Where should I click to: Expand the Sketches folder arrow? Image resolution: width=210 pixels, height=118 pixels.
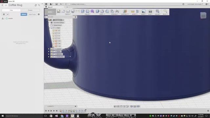pyautogui.click(x=49, y=54)
